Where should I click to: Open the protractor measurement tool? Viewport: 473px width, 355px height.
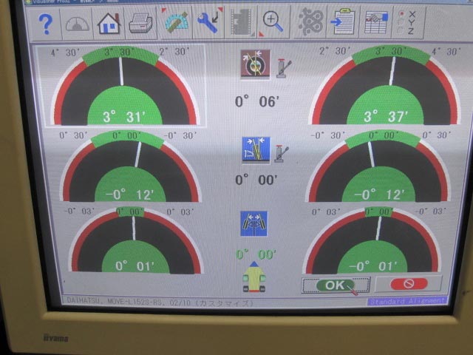click(x=176, y=23)
